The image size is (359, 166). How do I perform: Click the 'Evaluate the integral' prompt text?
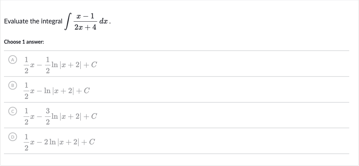point(33,21)
